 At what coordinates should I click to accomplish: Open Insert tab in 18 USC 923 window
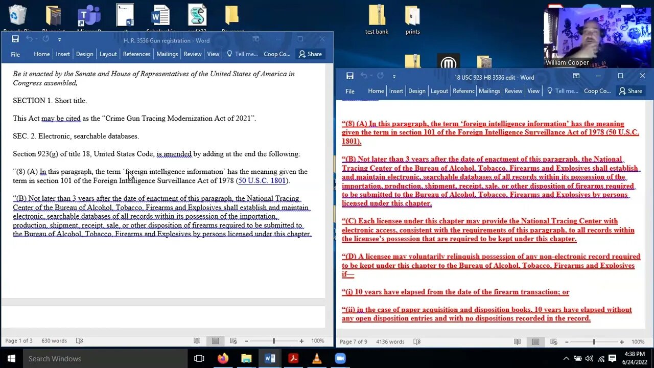pos(396,91)
